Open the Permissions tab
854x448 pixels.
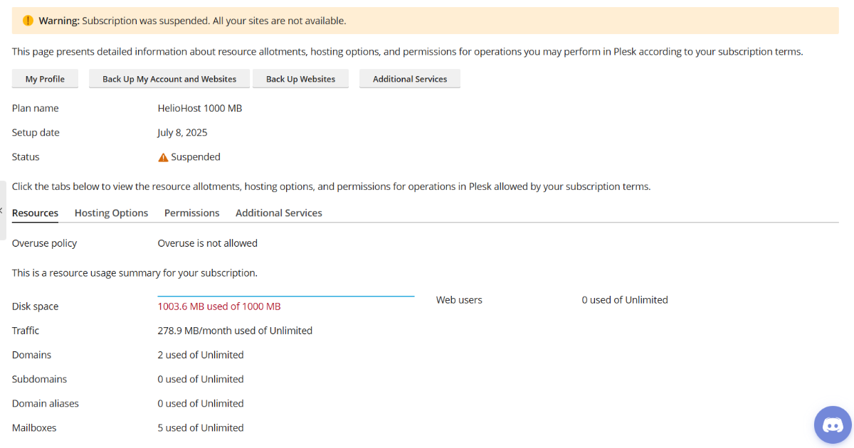coord(192,213)
